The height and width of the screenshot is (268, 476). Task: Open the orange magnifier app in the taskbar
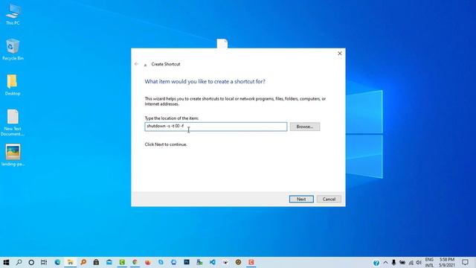pos(83,262)
